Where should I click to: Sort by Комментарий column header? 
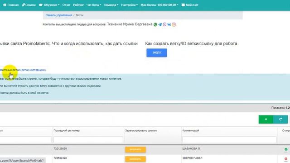click(191, 131)
